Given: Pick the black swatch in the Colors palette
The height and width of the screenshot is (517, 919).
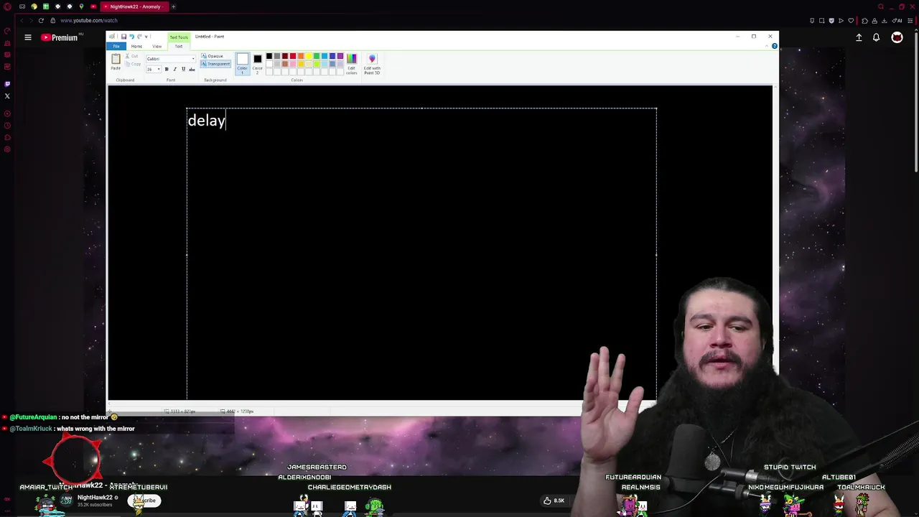Looking at the screenshot, I should pos(269,56).
